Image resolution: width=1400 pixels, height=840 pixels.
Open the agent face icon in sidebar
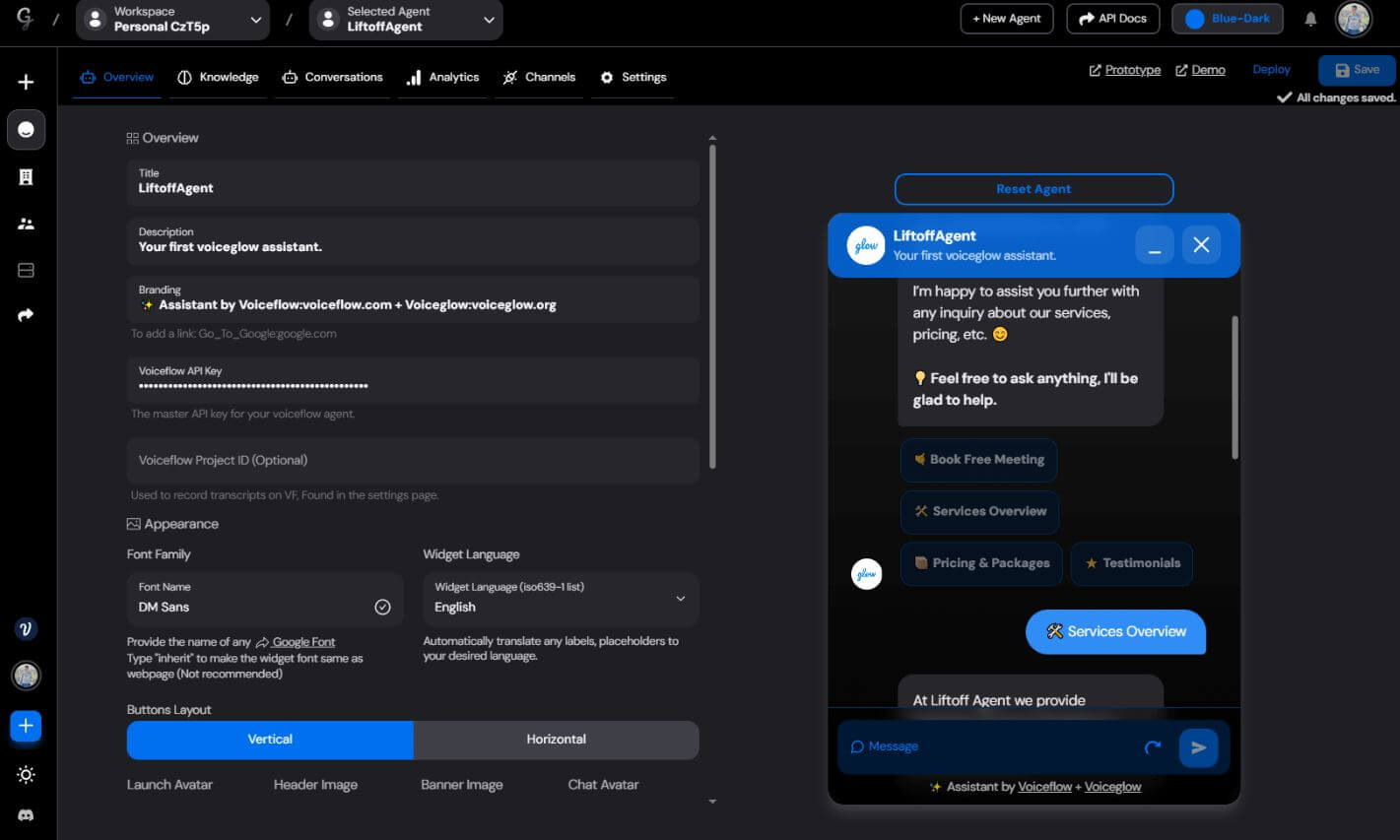pyautogui.click(x=27, y=129)
